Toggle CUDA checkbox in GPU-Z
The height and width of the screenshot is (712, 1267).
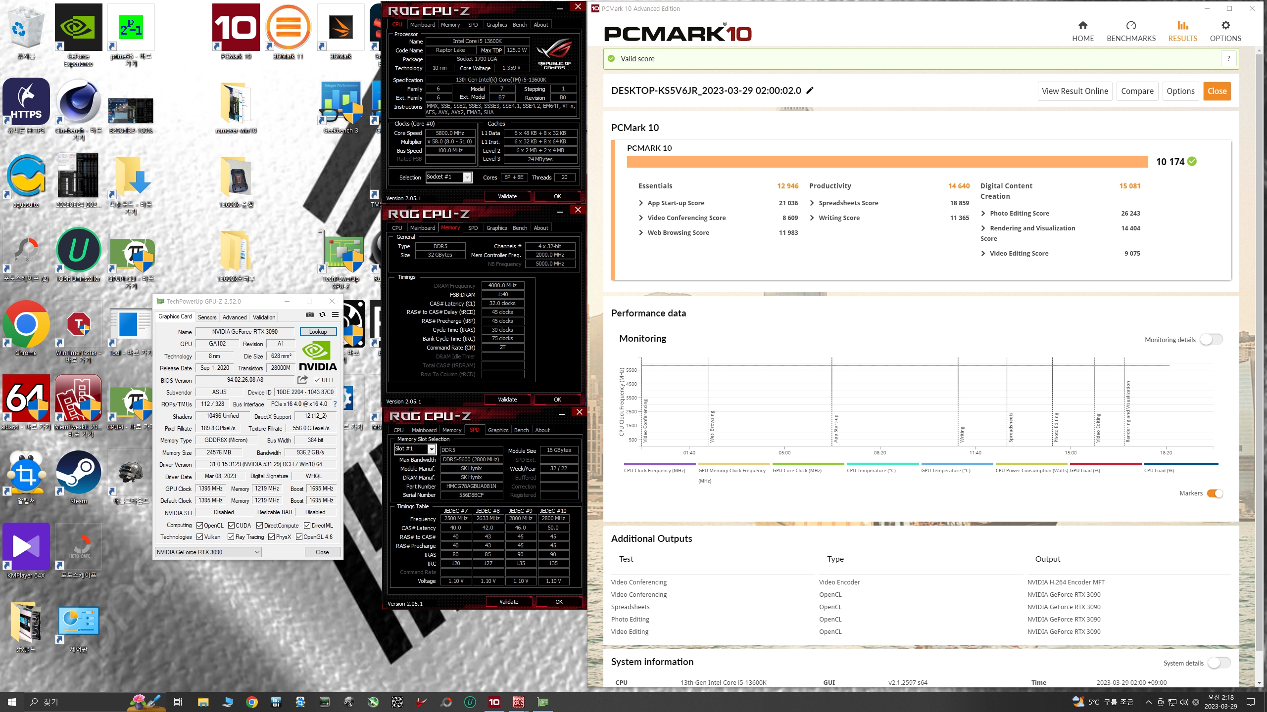coord(231,525)
